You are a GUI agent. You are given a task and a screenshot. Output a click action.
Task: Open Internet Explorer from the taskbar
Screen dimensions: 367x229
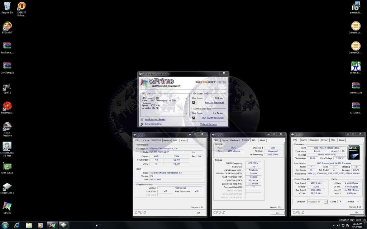coord(17,225)
